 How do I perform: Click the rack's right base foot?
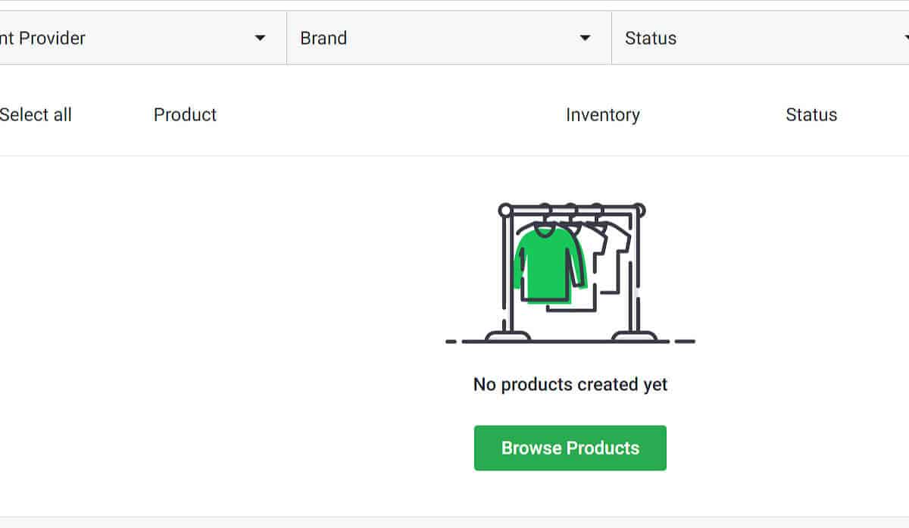[x=635, y=336]
